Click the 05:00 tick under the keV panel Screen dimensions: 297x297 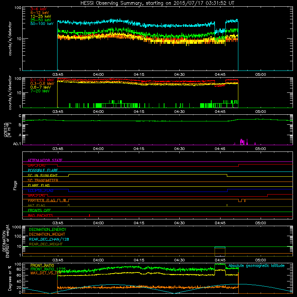pos(261,75)
